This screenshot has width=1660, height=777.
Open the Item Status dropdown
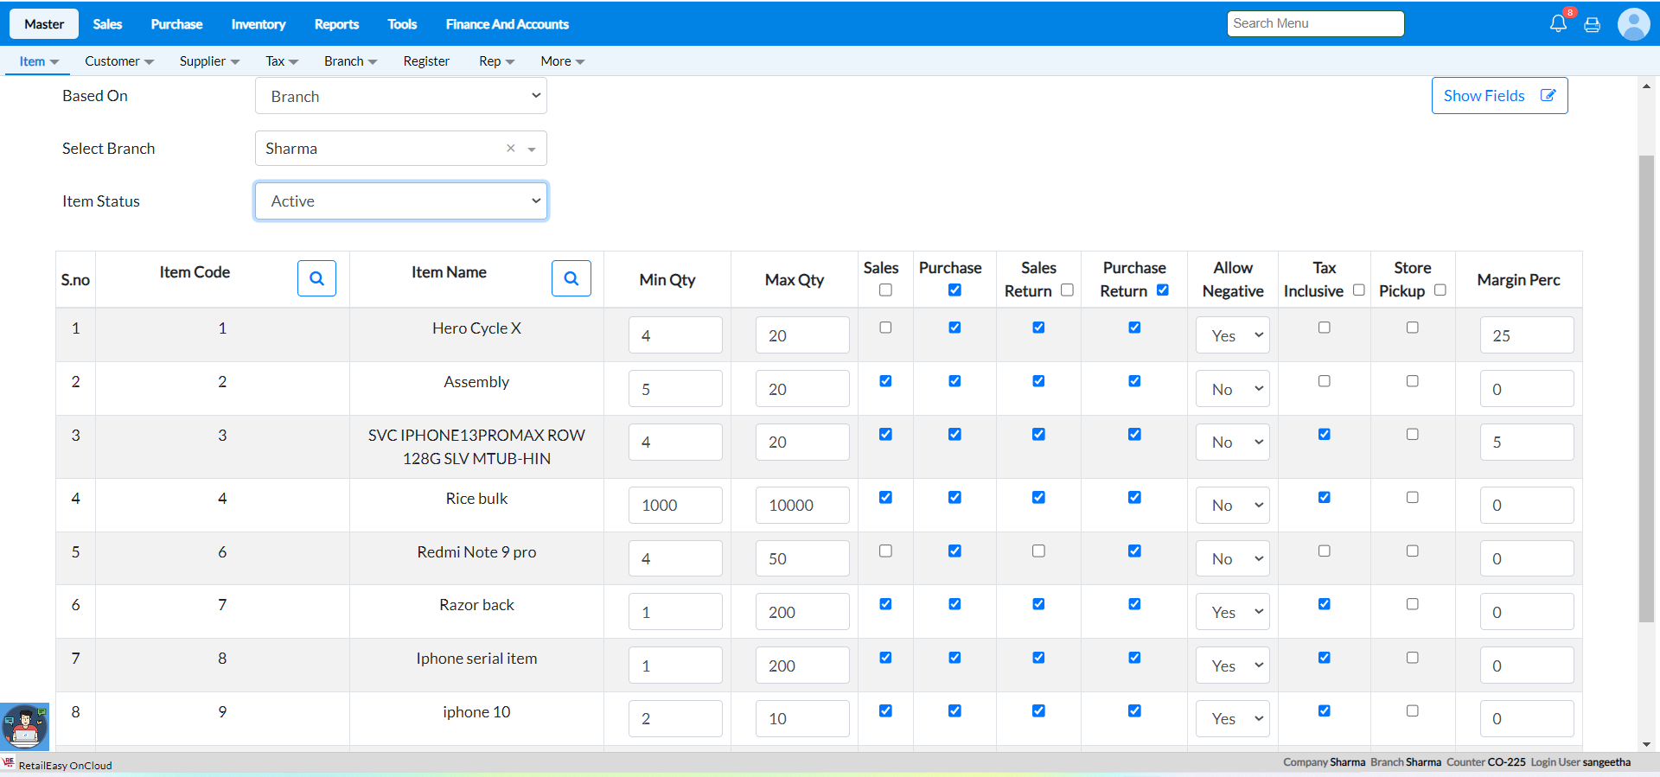click(401, 201)
